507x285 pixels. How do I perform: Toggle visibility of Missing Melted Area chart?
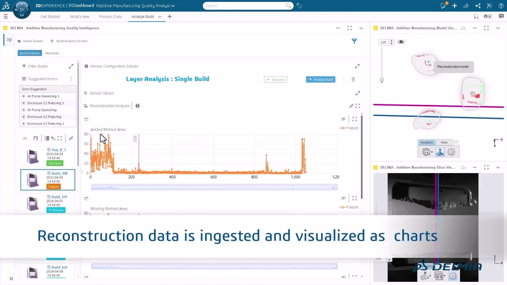343,198
